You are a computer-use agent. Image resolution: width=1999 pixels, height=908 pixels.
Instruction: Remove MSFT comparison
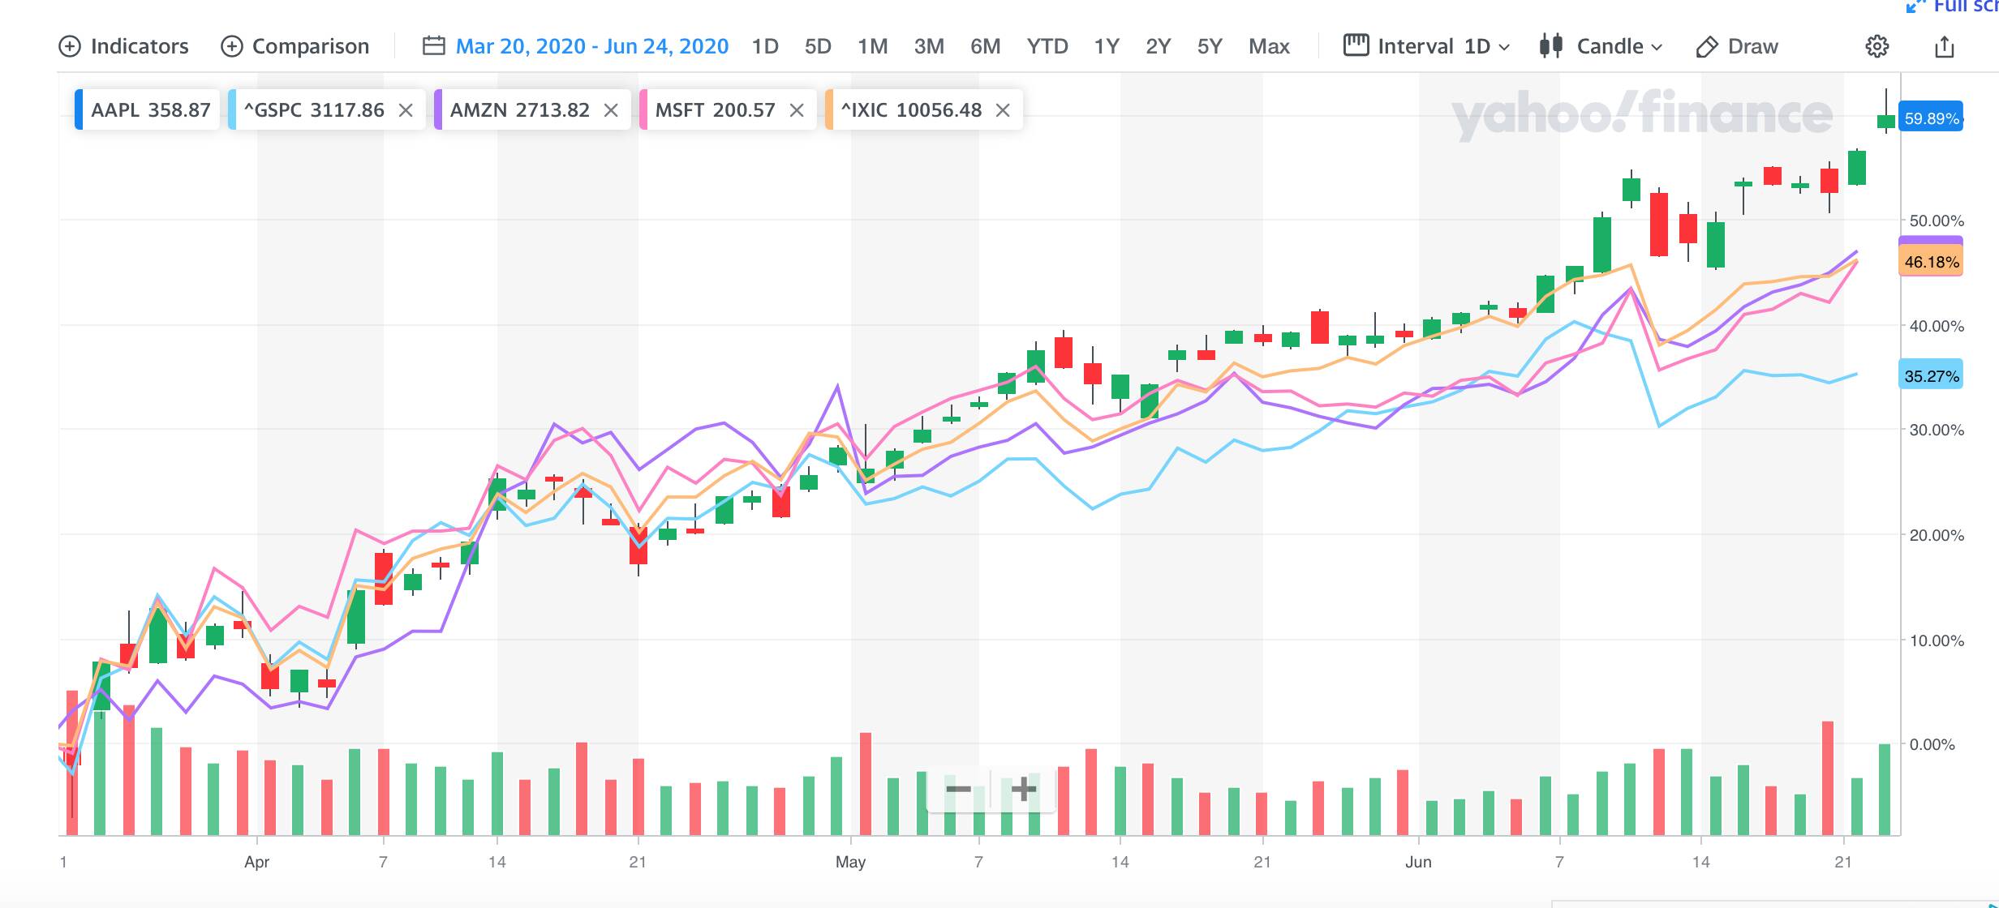pyautogui.click(x=797, y=110)
